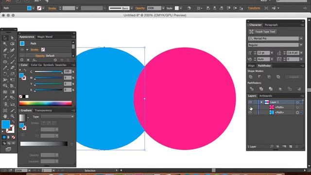Click target circle of Layer 1
311x175 pixels.
[x=297, y=102]
